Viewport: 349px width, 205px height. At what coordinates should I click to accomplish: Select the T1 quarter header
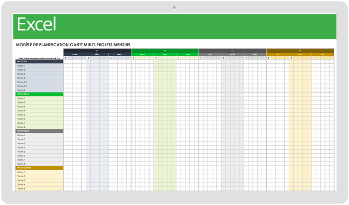pos(97,51)
